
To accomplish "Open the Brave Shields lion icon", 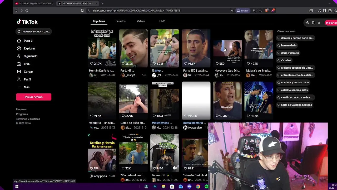I will coord(266,11).
